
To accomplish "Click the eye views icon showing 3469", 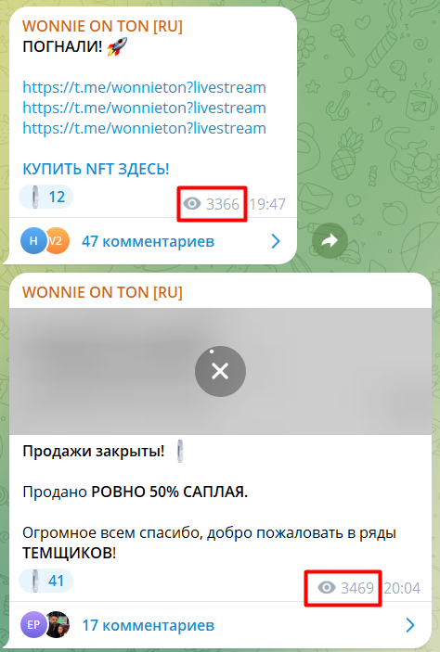I will pos(327,588).
